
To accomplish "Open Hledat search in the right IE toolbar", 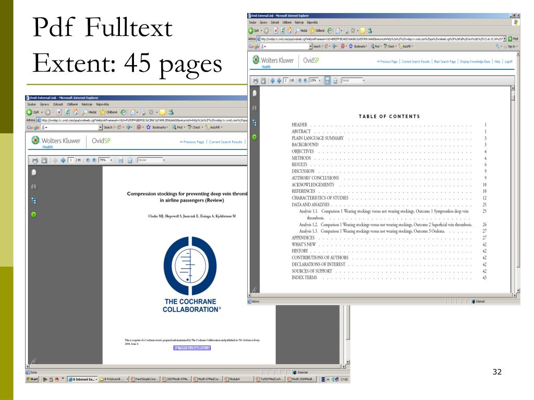I will [301, 31].
